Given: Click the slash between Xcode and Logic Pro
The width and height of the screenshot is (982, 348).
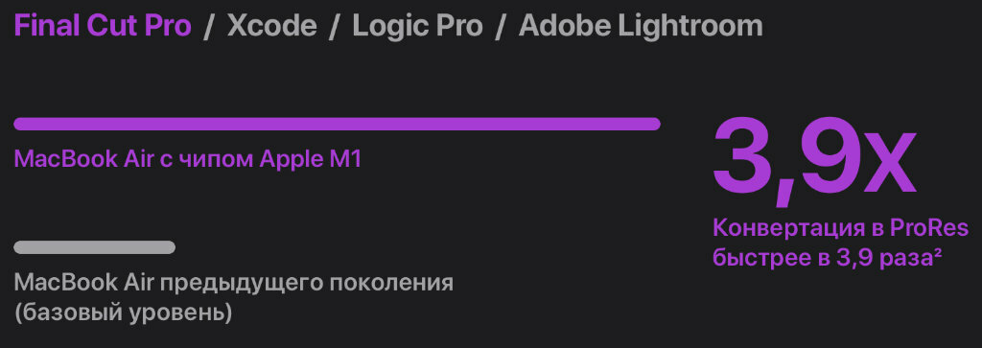Looking at the screenshot, I should pos(335,27).
